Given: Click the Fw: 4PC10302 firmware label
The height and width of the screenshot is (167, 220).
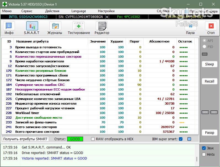Looking at the screenshot, I should 128,17.
